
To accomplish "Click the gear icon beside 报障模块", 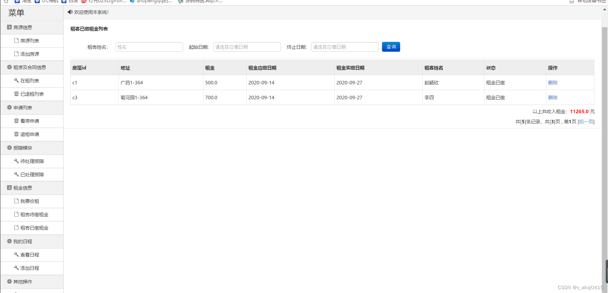I will click(x=9, y=148).
